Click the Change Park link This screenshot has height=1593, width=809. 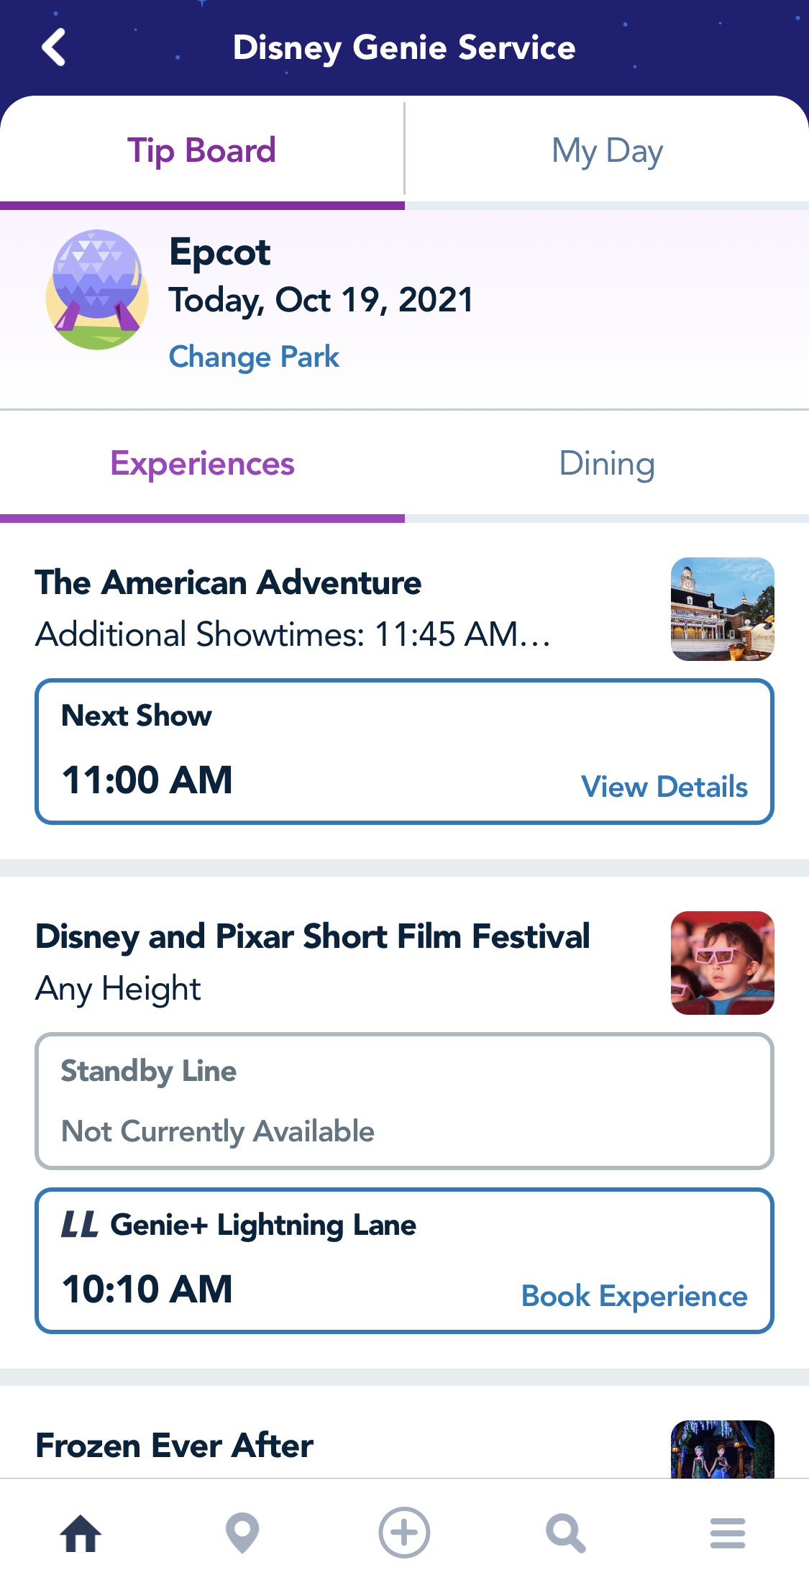(254, 357)
